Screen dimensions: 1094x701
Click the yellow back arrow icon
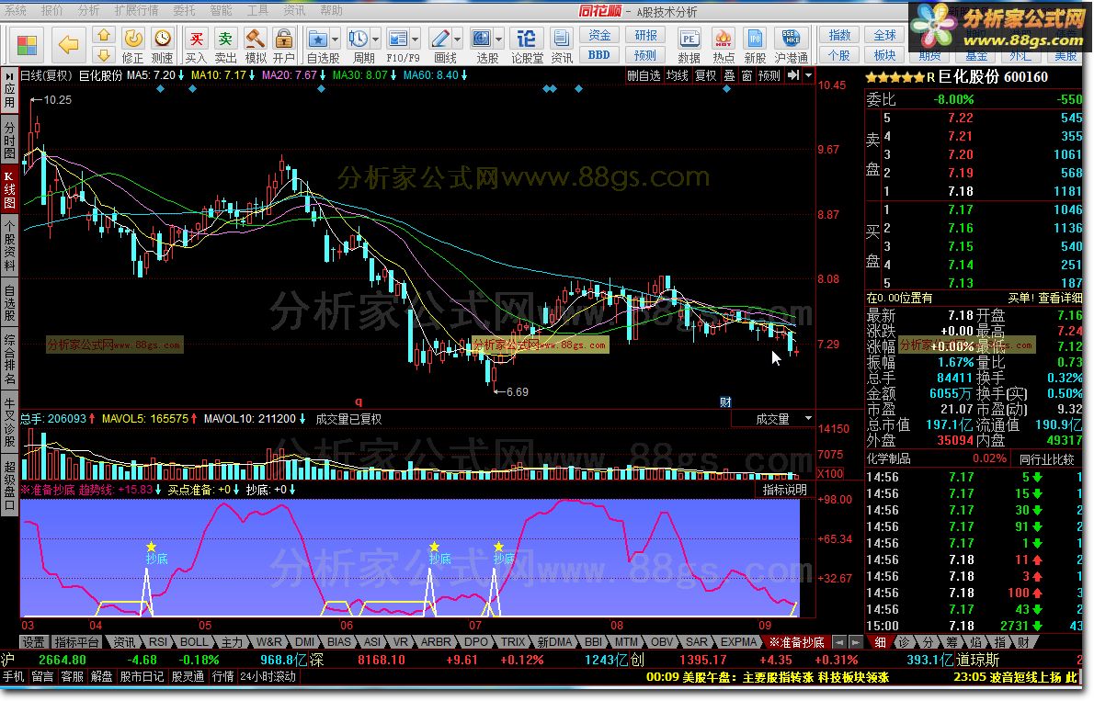68,45
